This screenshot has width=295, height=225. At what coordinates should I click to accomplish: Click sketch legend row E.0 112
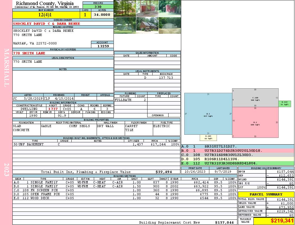(x=238, y=163)
